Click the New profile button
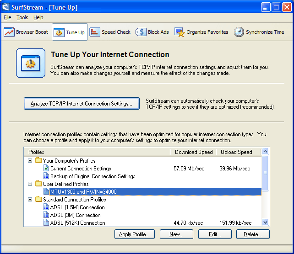The width and height of the screenshot is (294, 254). pyautogui.click(x=176, y=234)
